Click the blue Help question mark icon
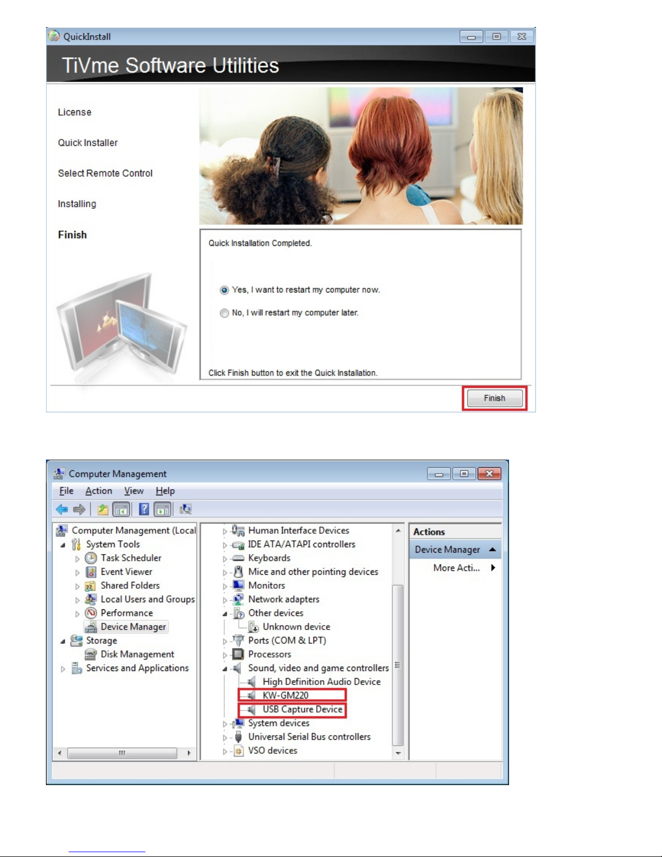Image resolution: width=662 pixels, height=857 pixels. pyautogui.click(x=144, y=509)
